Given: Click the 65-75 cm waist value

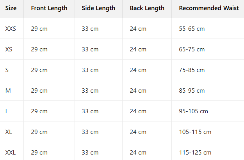Looking at the screenshot, I should pyautogui.click(x=192, y=49).
